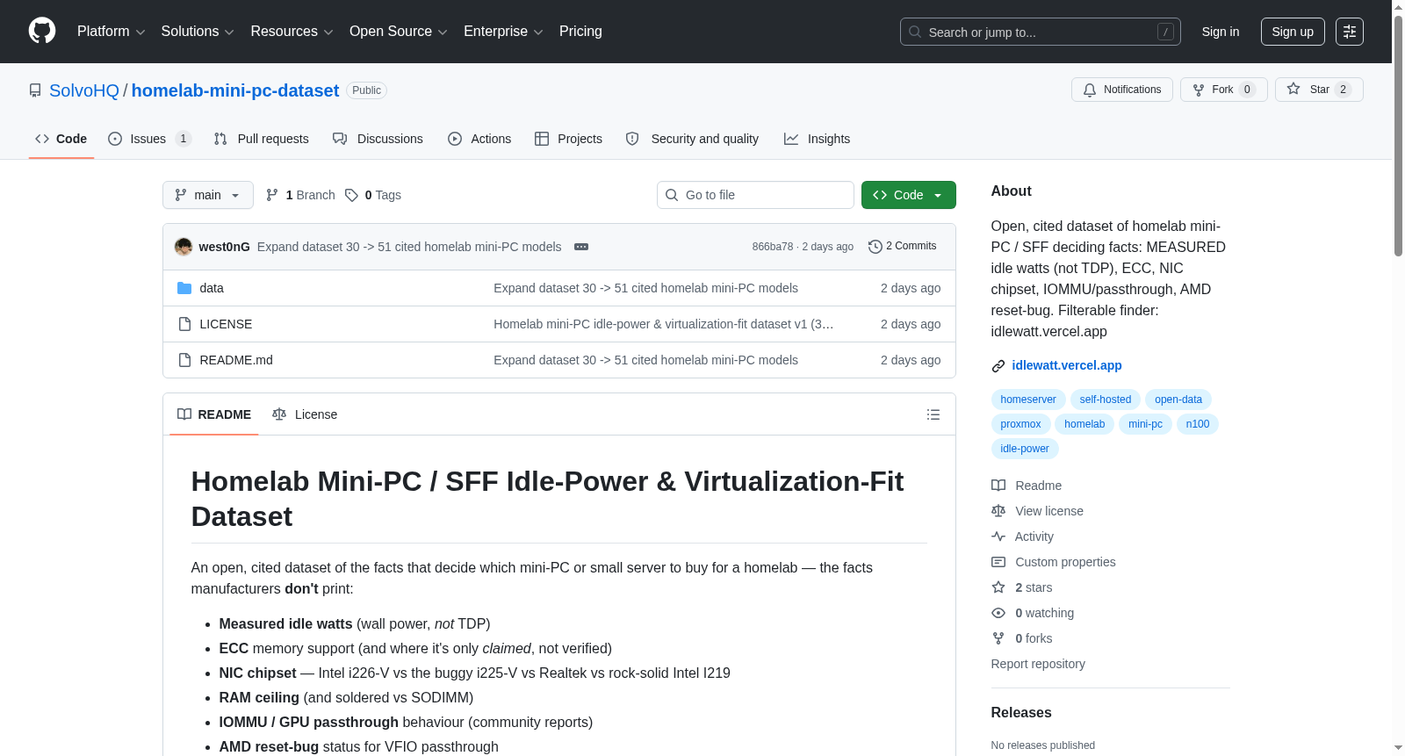The image size is (1405, 756).
Task: View the 0 Tags link
Action: click(x=373, y=195)
